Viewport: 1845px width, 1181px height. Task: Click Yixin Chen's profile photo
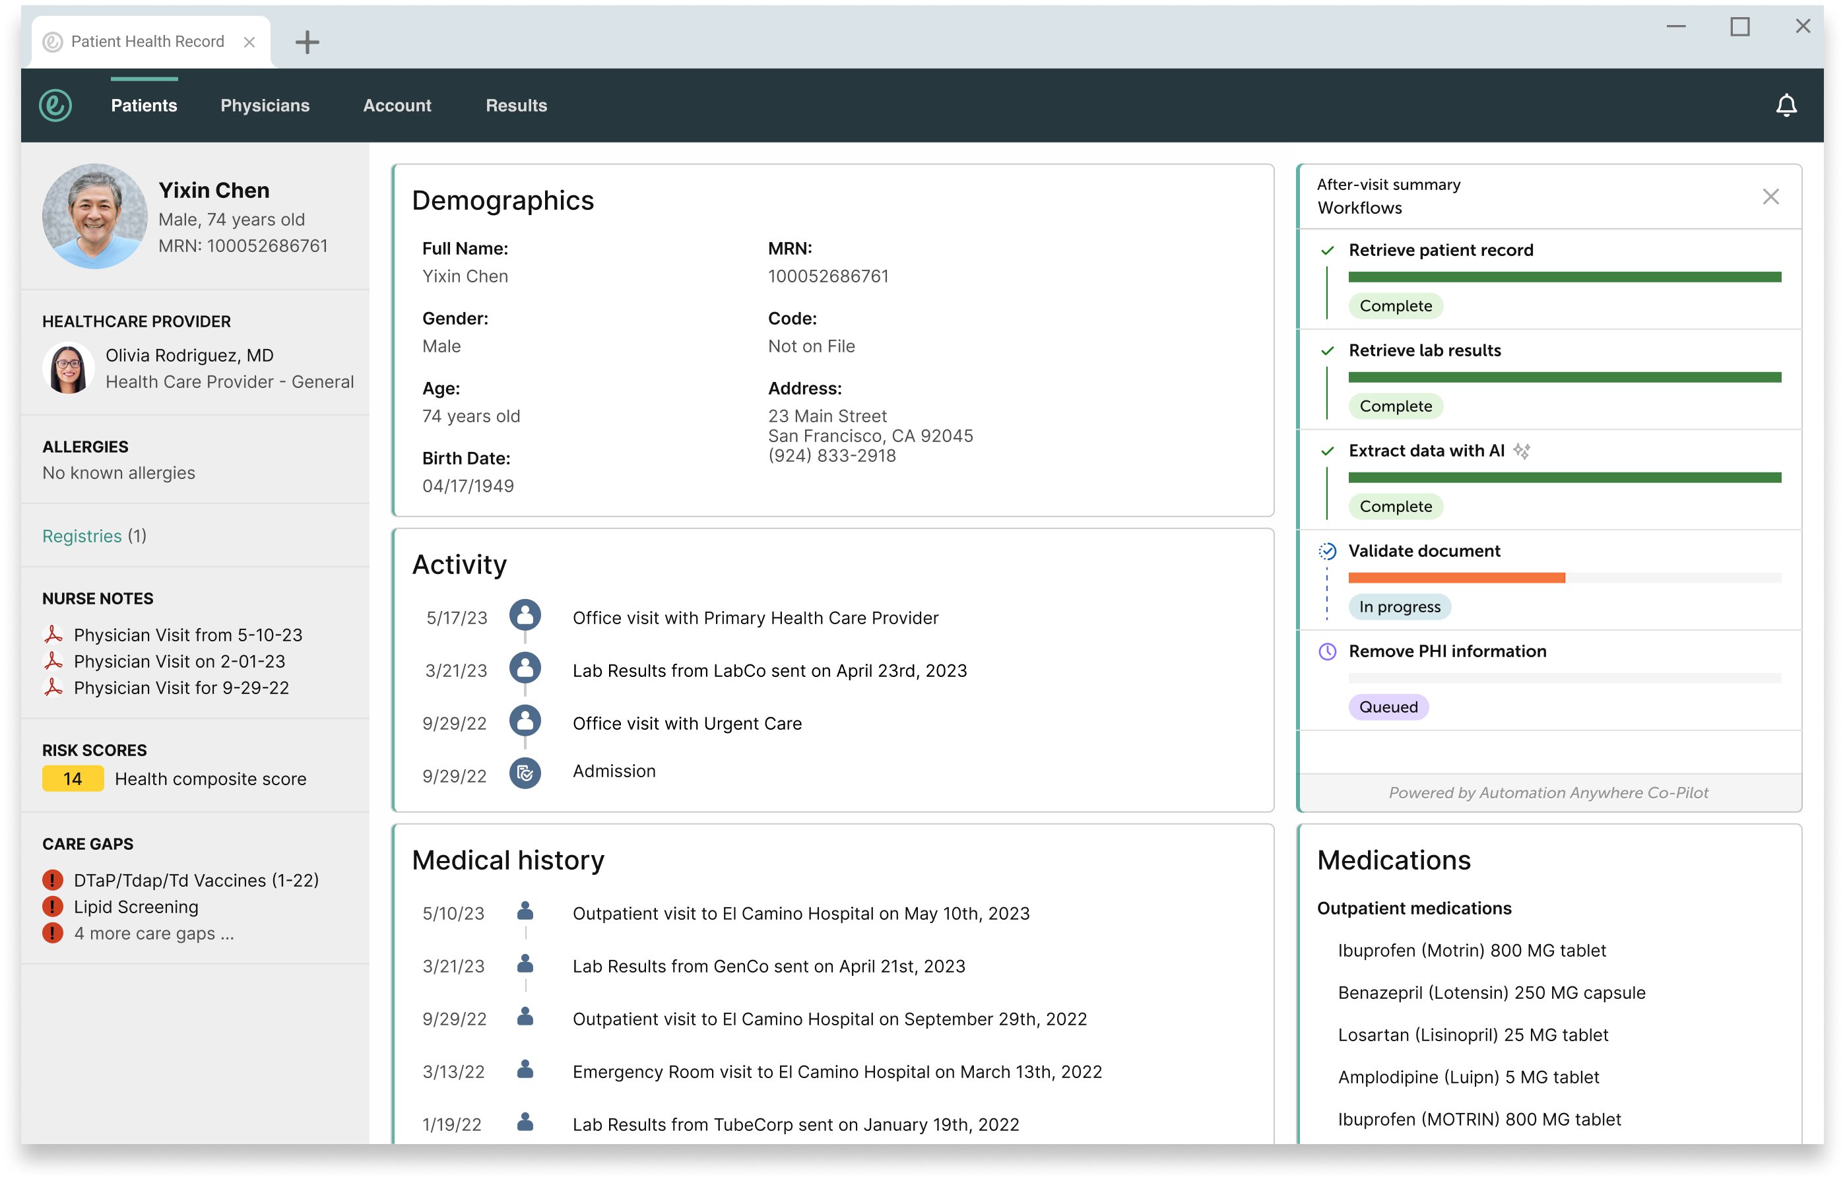click(95, 216)
